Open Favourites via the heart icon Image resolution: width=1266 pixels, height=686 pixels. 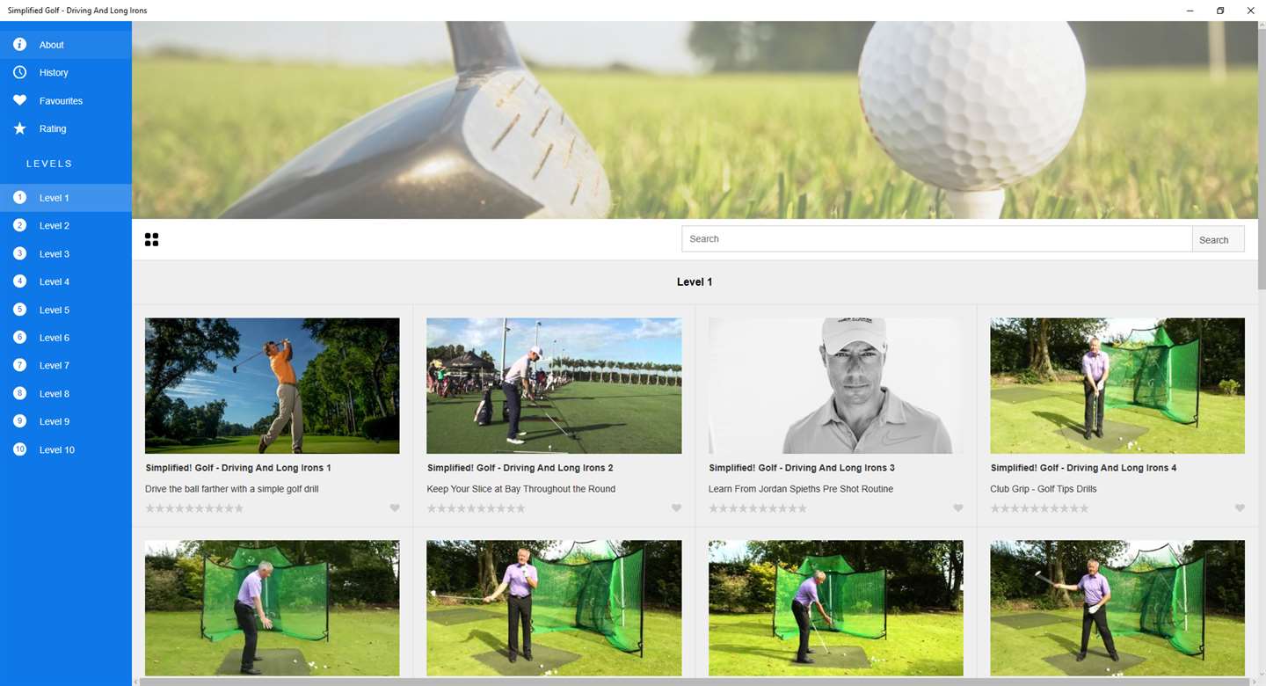(x=19, y=100)
